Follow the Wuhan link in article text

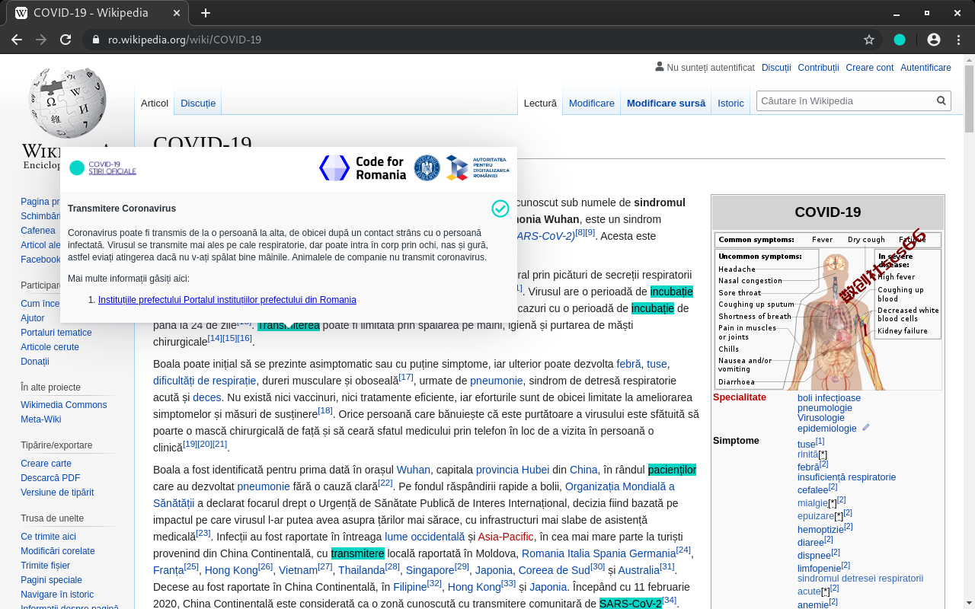[414, 470]
